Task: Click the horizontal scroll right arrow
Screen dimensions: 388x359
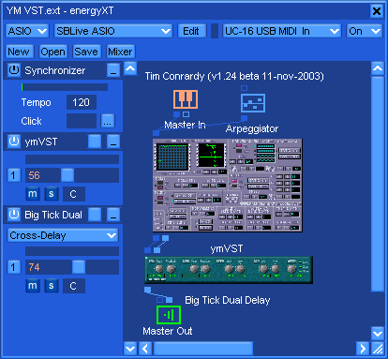Action: point(363,349)
